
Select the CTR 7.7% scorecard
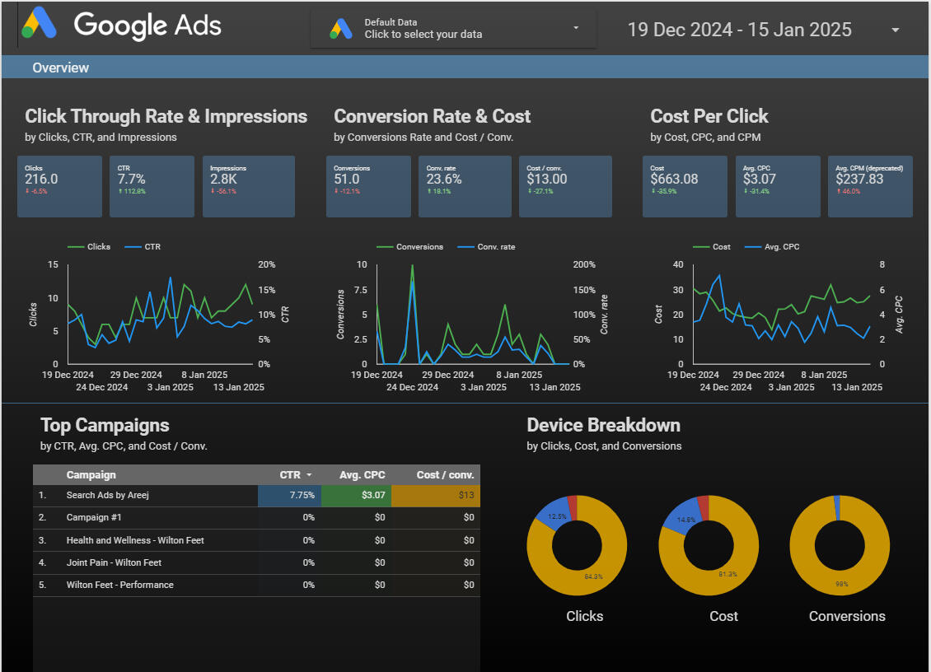(x=152, y=186)
